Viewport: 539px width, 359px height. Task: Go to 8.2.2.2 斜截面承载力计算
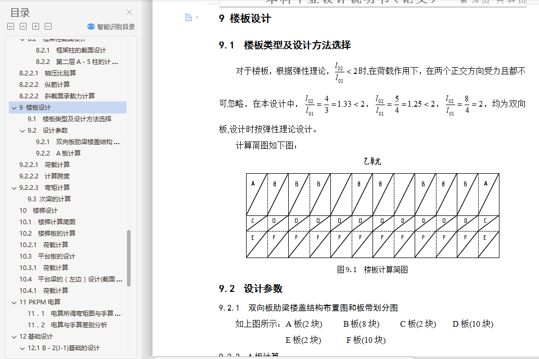click(57, 96)
